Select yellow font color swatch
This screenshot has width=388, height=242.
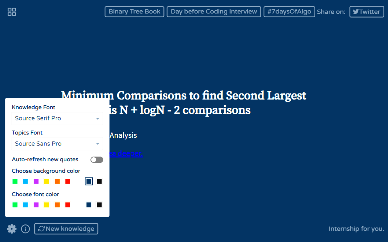(x=46, y=205)
